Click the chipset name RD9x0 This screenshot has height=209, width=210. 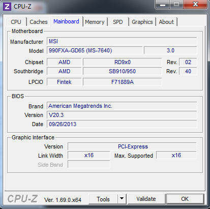123,62
